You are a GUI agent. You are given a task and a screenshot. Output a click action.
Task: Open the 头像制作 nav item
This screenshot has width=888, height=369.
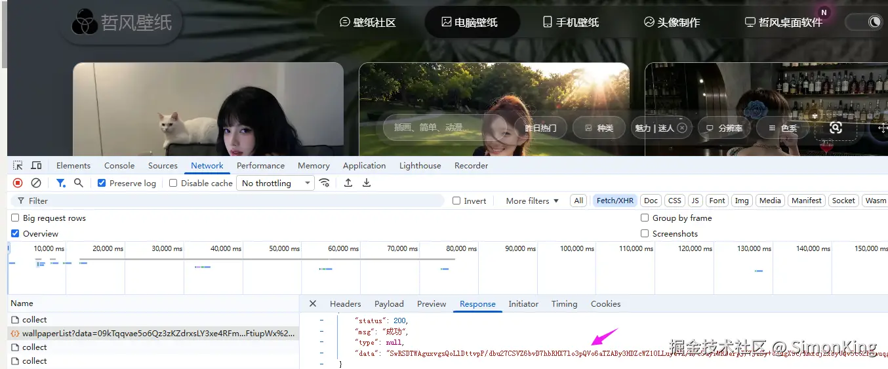pos(672,22)
